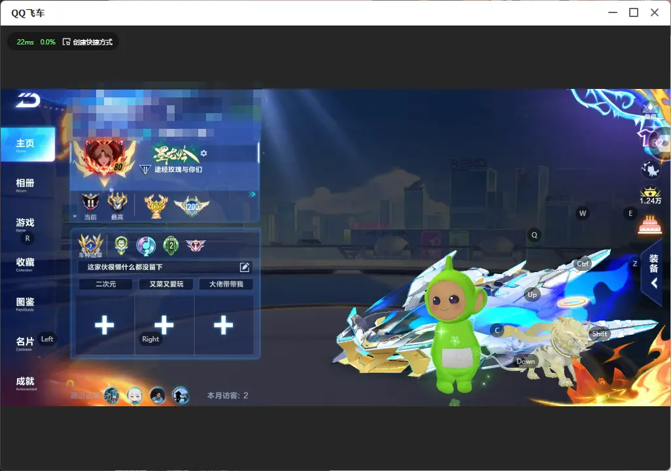Select the green gem medal numbered 2
The width and height of the screenshot is (671, 471).
coord(171,245)
